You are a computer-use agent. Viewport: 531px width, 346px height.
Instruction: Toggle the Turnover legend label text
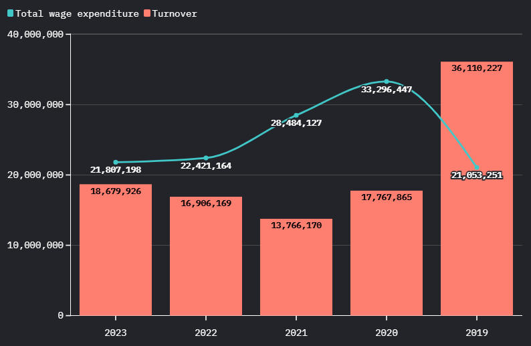click(175, 13)
